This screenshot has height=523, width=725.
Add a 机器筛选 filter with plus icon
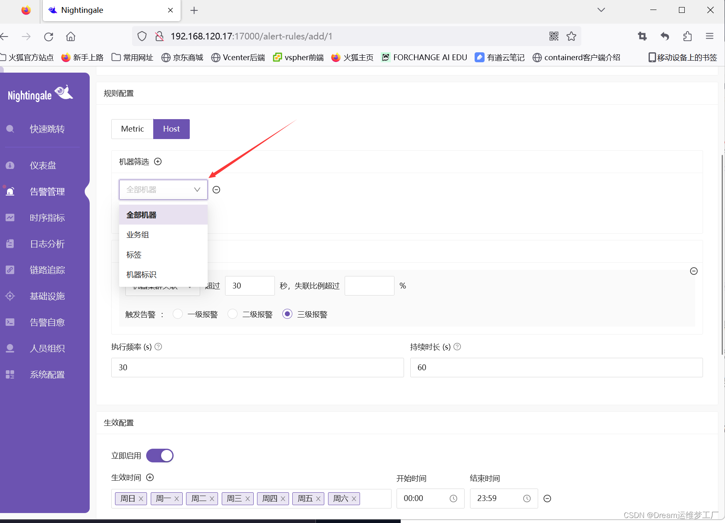click(x=158, y=161)
